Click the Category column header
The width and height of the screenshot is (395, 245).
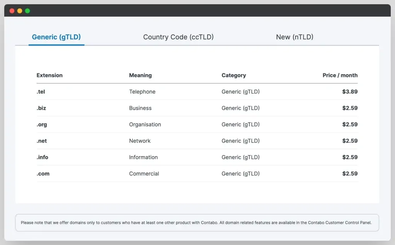(234, 75)
